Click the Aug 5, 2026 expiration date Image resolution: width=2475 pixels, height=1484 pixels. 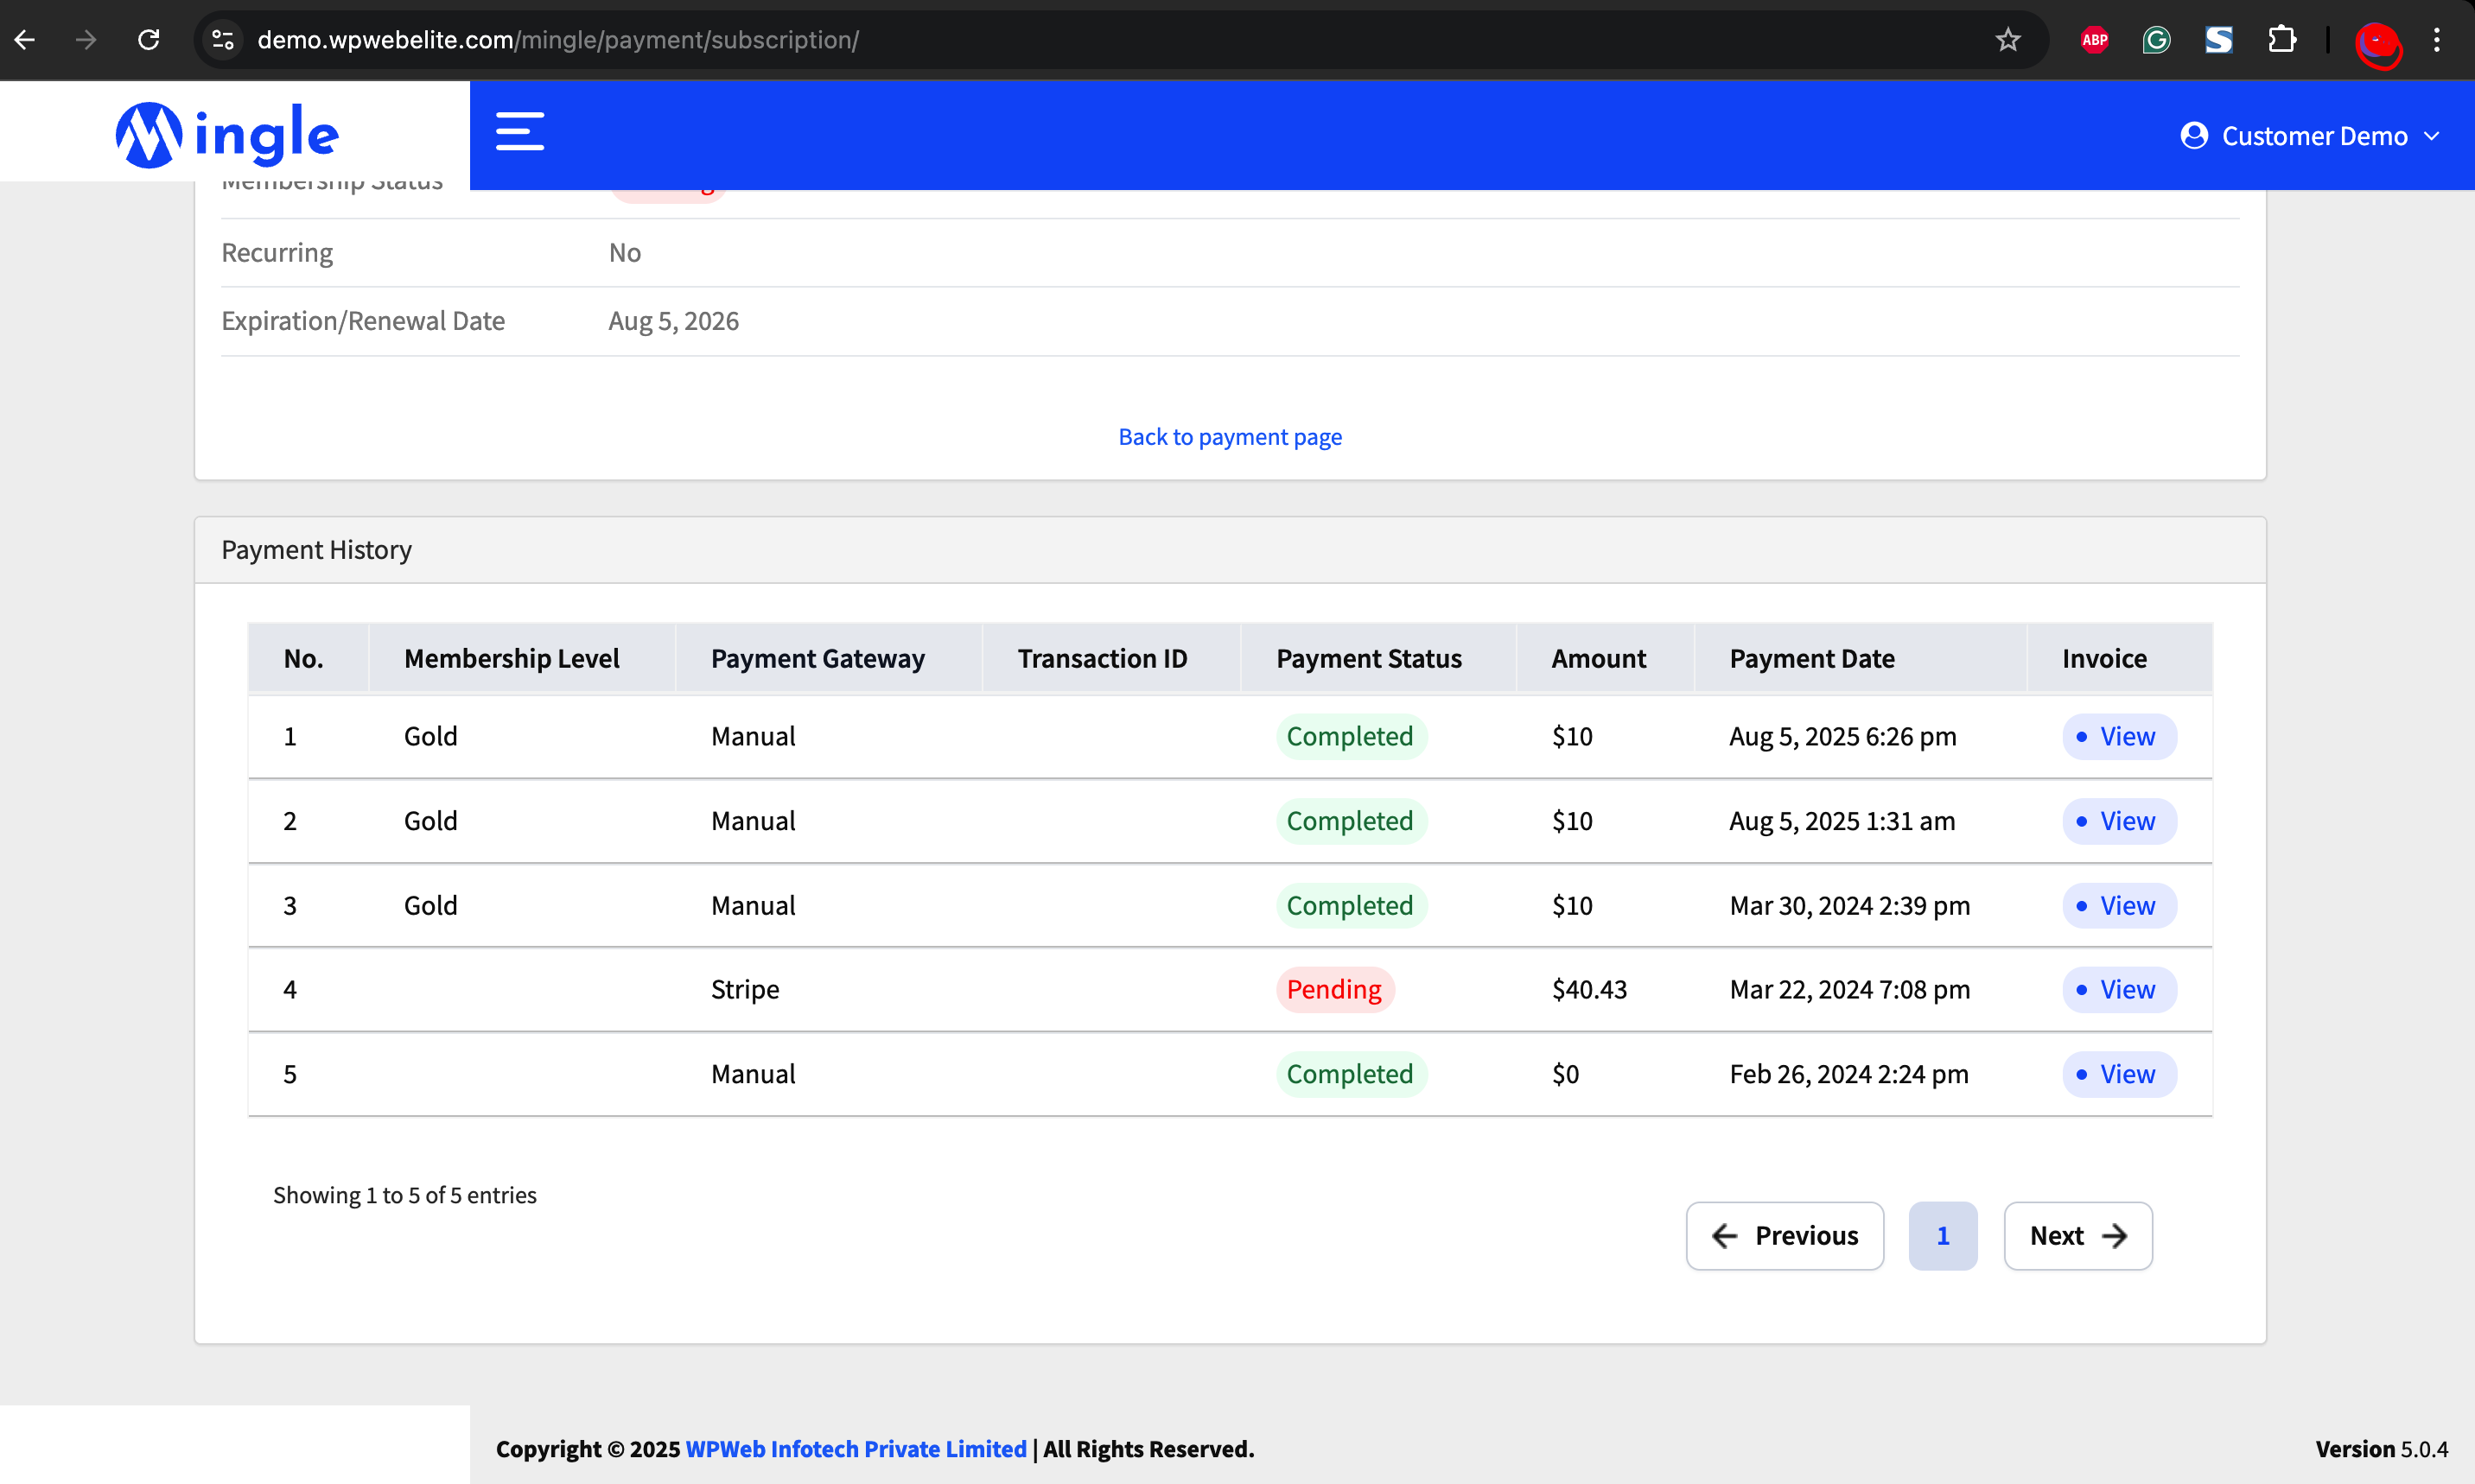click(673, 321)
